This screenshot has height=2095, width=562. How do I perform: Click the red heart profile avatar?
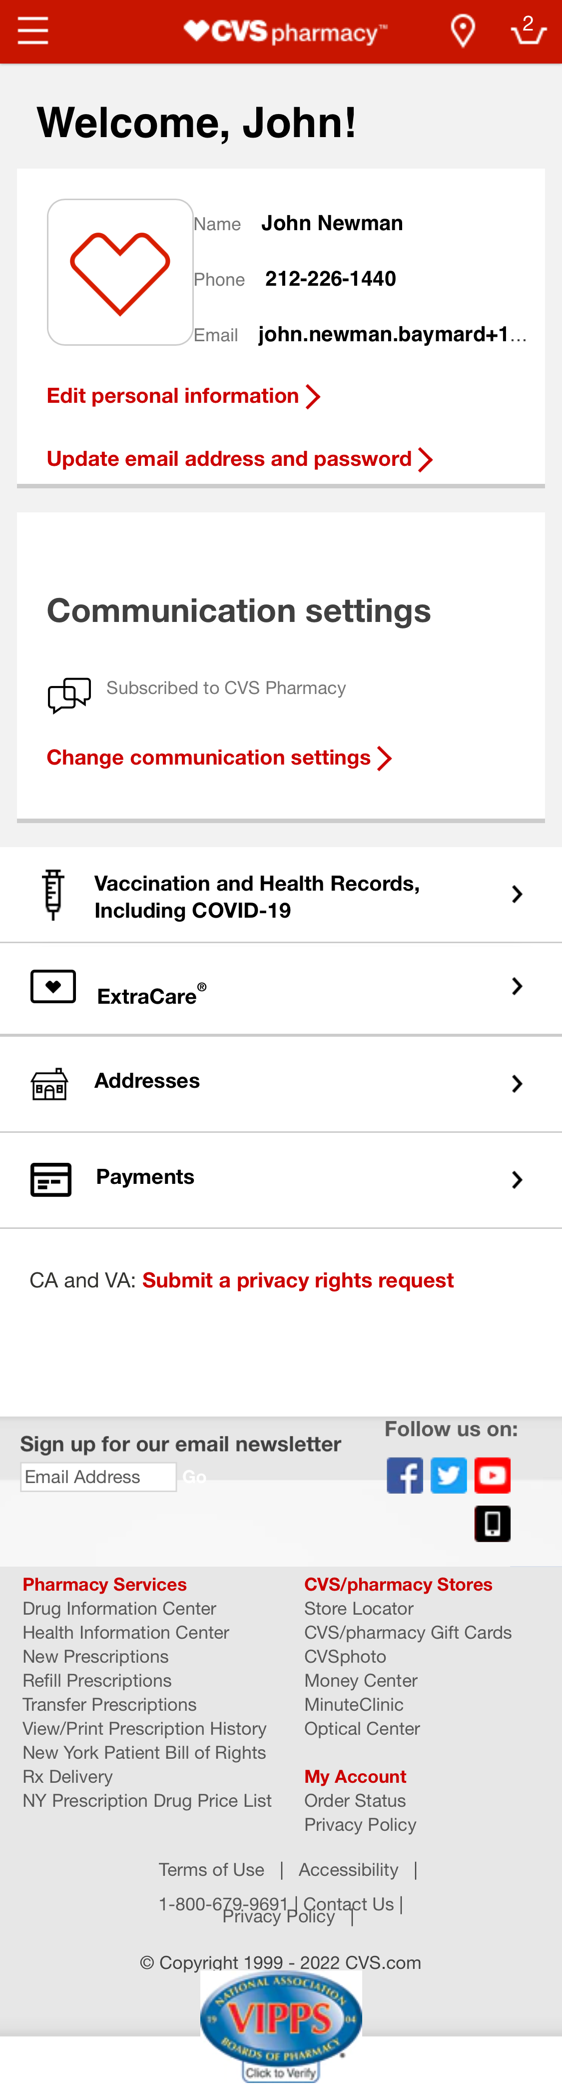tap(120, 271)
